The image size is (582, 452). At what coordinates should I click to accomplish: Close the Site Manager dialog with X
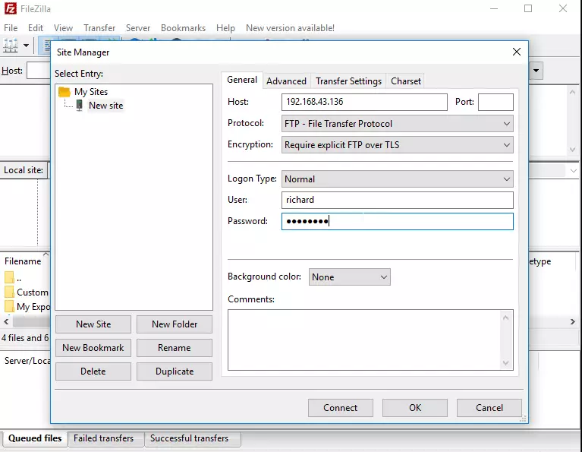[516, 52]
